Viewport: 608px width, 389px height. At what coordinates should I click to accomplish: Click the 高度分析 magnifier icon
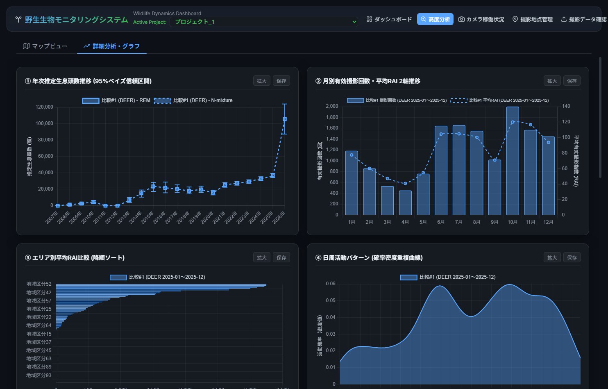click(423, 19)
